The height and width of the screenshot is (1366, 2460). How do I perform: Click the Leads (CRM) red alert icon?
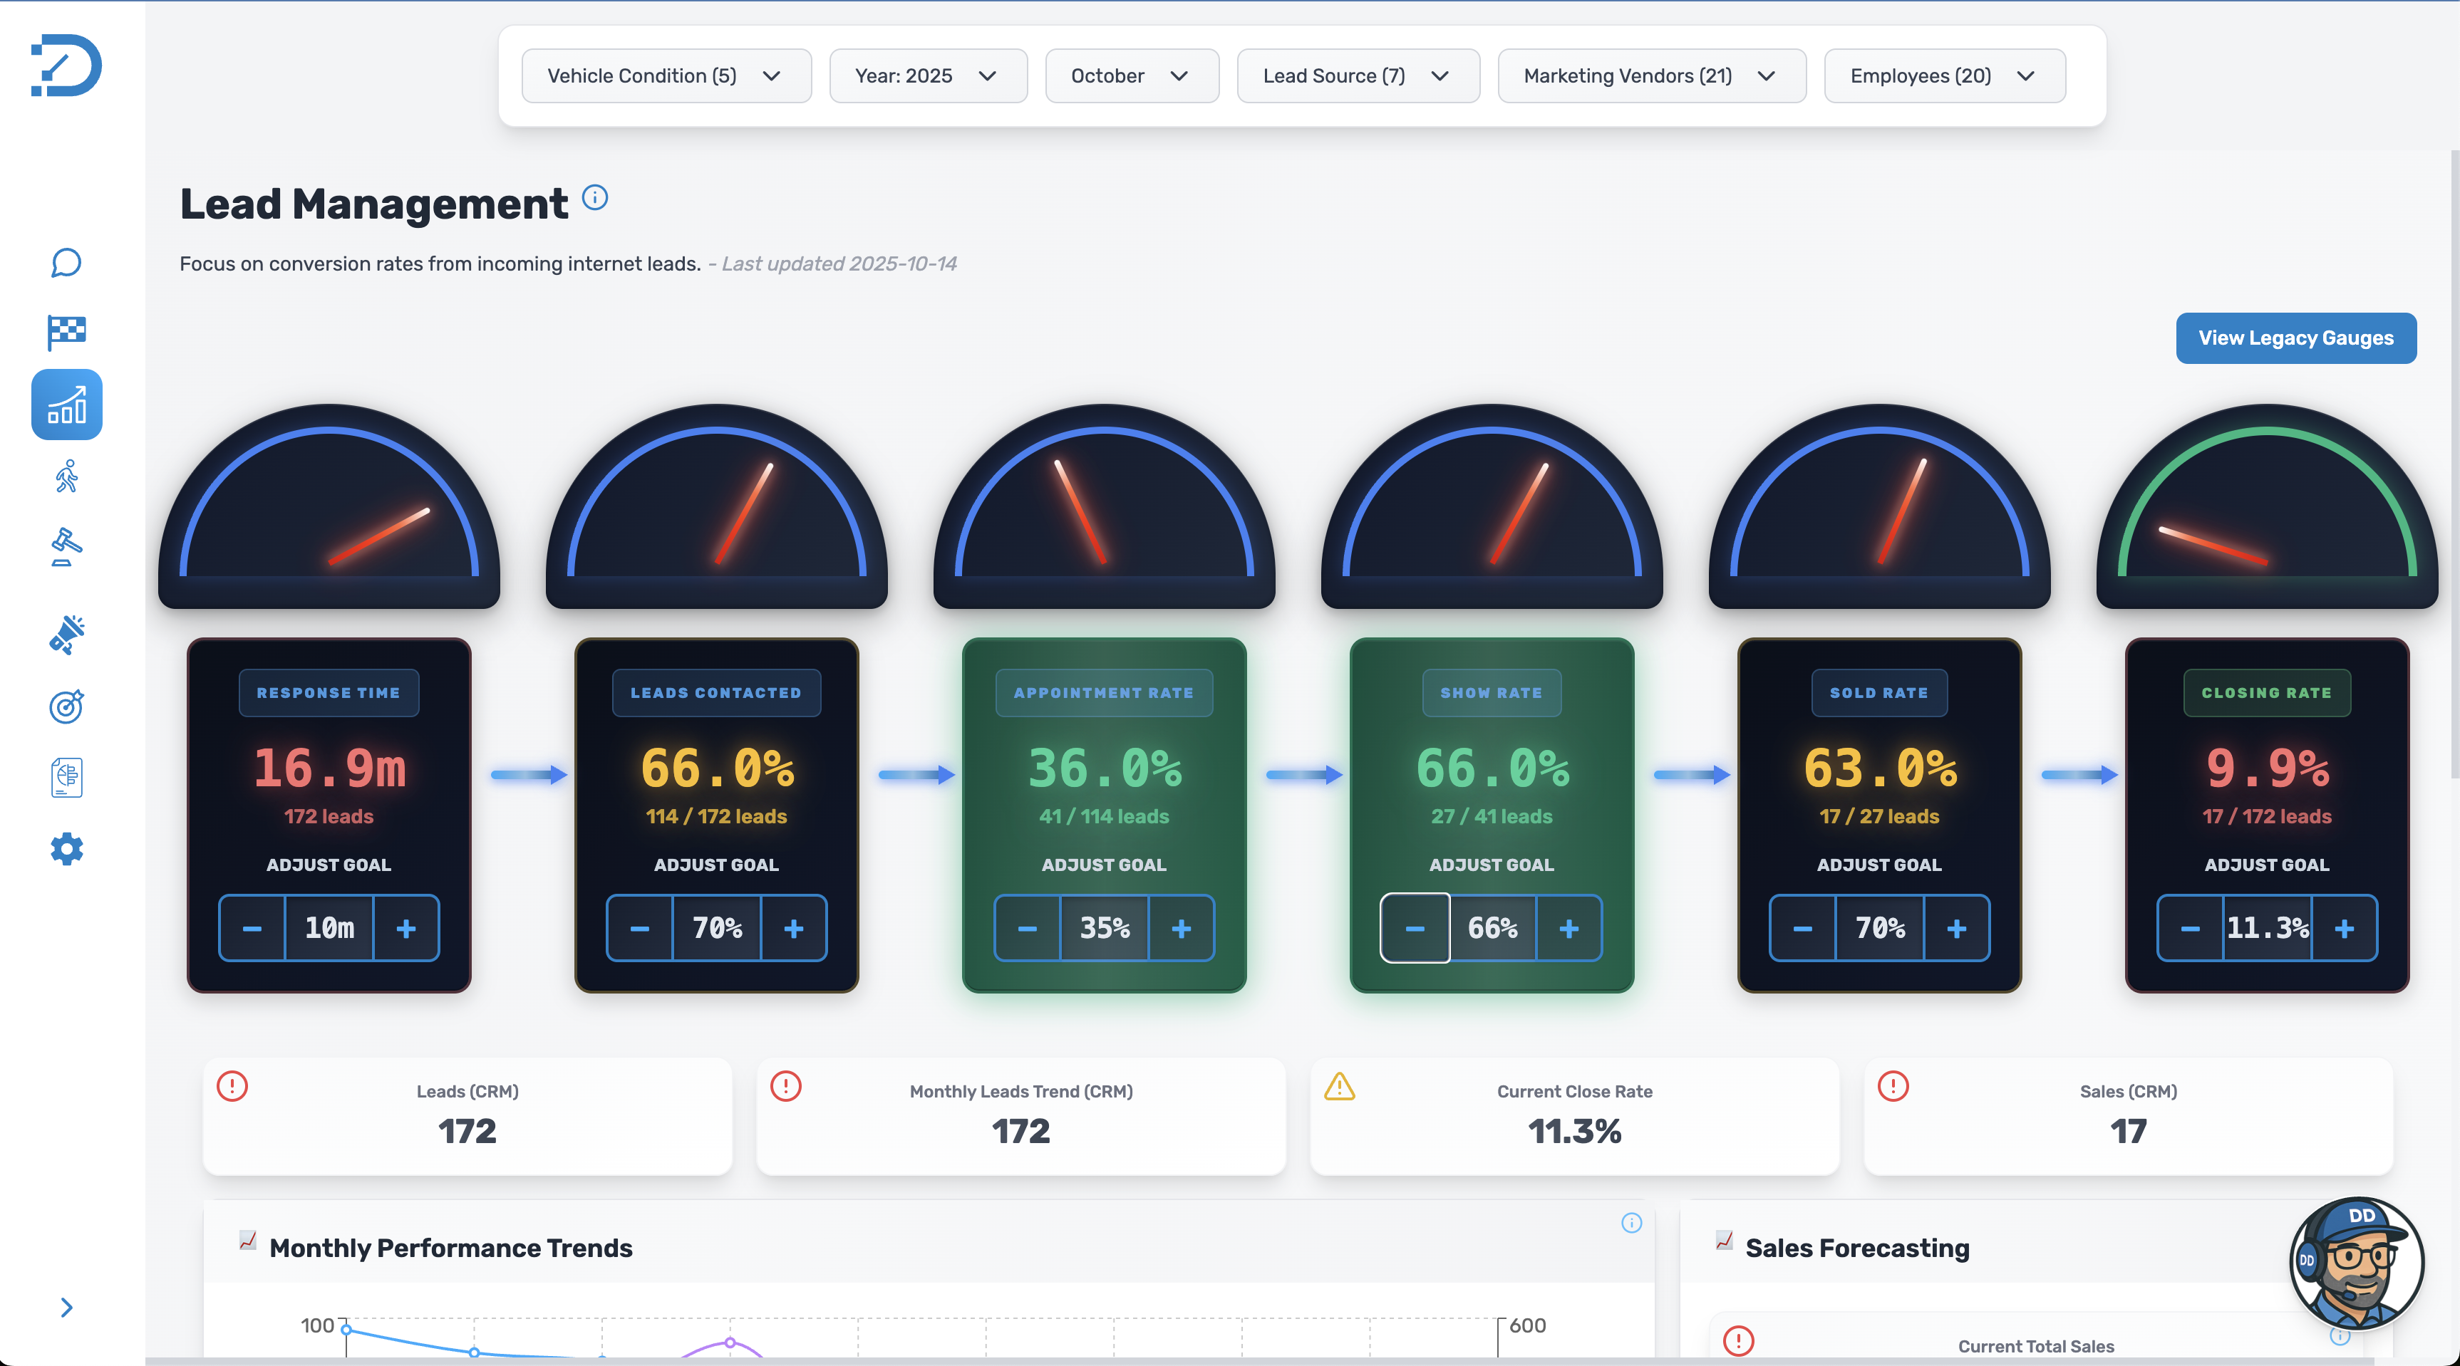(232, 1086)
